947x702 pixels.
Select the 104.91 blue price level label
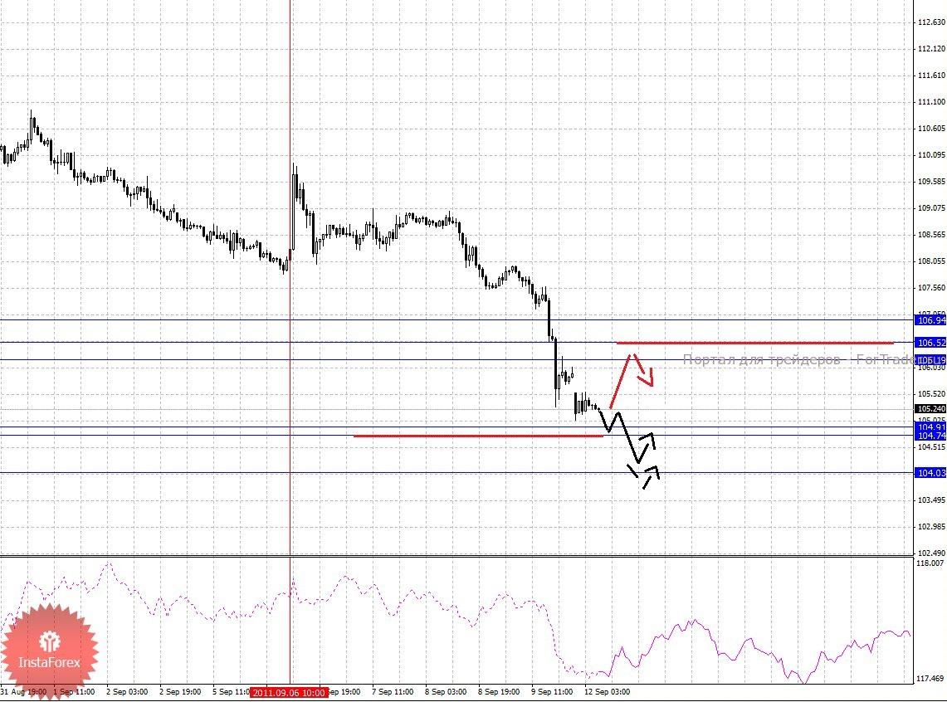coord(930,427)
